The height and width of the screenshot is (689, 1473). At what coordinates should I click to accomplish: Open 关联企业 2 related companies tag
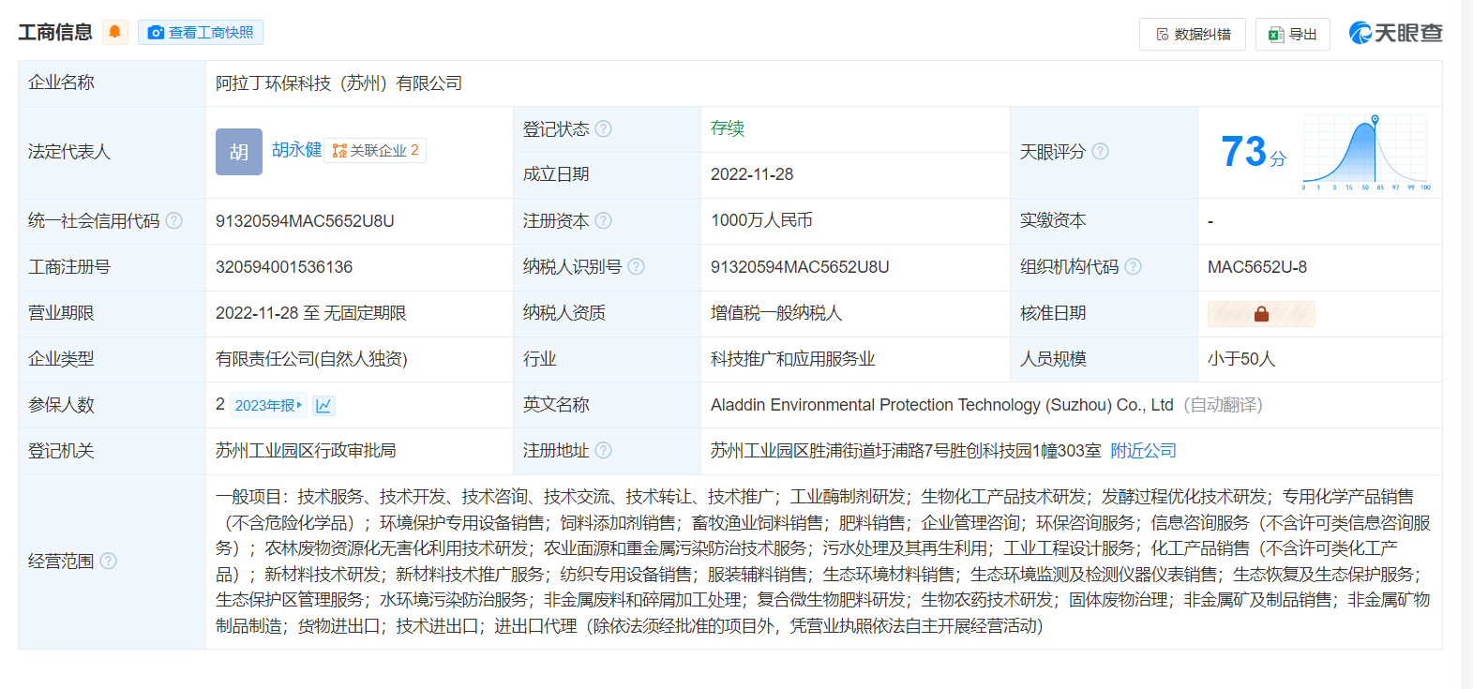[x=375, y=151]
